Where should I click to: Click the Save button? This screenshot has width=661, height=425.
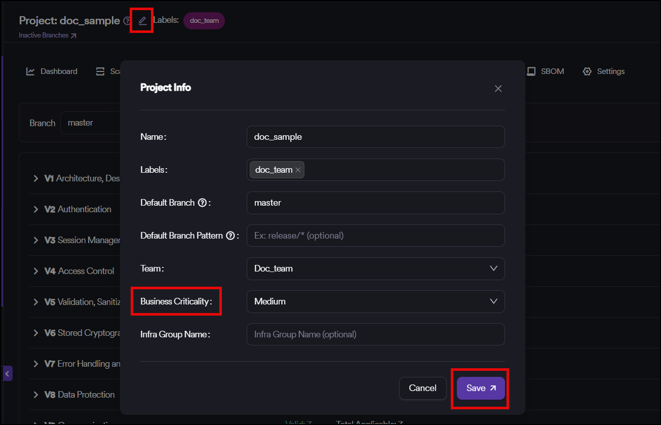[x=481, y=388]
